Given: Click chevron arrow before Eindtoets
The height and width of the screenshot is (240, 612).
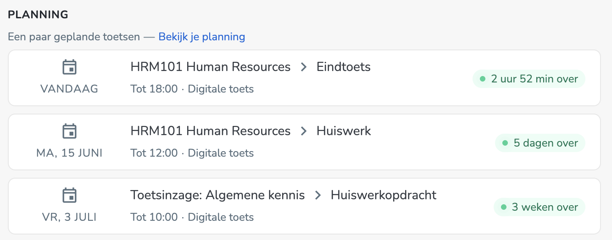Looking at the screenshot, I should point(303,67).
